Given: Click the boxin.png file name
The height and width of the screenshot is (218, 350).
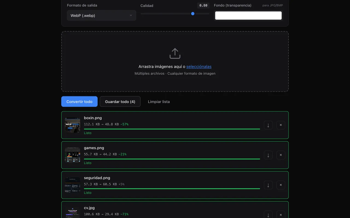Looking at the screenshot, I should click(93, 118).
